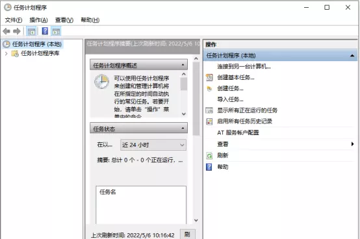
Task: Collapse the 任务计划程序概述 section
Action: click(183, 65)
